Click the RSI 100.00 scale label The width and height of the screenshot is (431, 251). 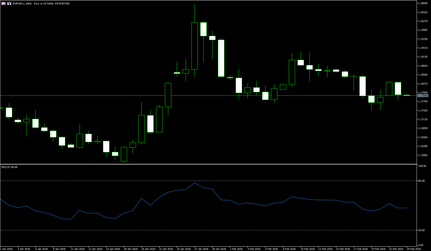(422, 166)
